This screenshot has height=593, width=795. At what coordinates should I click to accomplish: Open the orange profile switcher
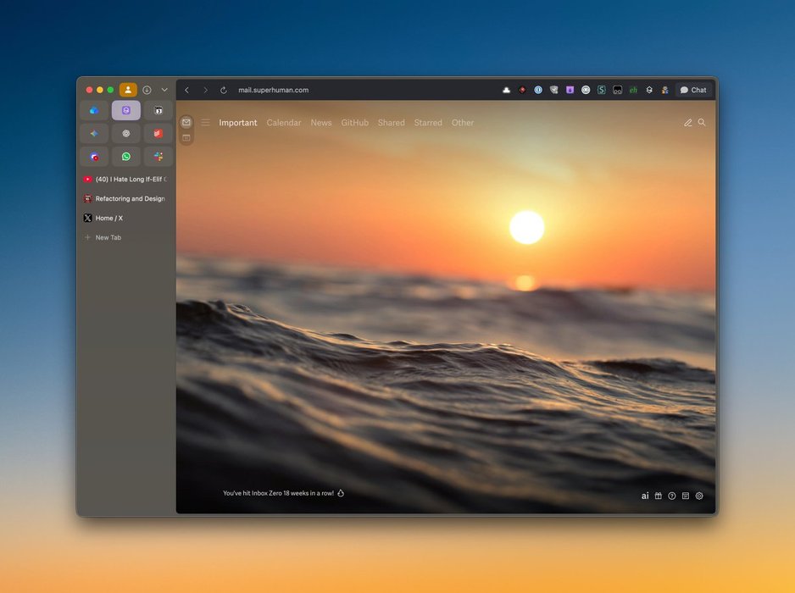click(128, 90)
